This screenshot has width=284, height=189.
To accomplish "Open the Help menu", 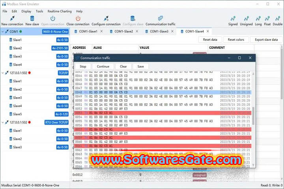I will [x=79, y=11].
